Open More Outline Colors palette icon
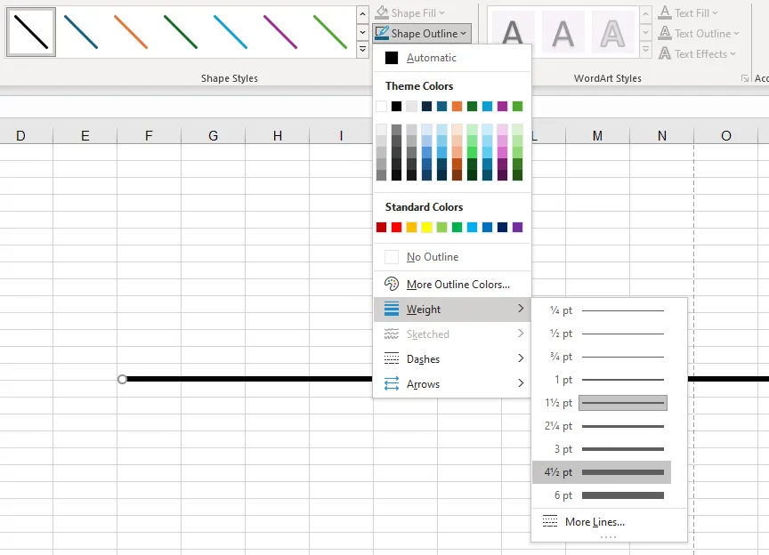Screen dimensions: 769x555 coord(392,285)
